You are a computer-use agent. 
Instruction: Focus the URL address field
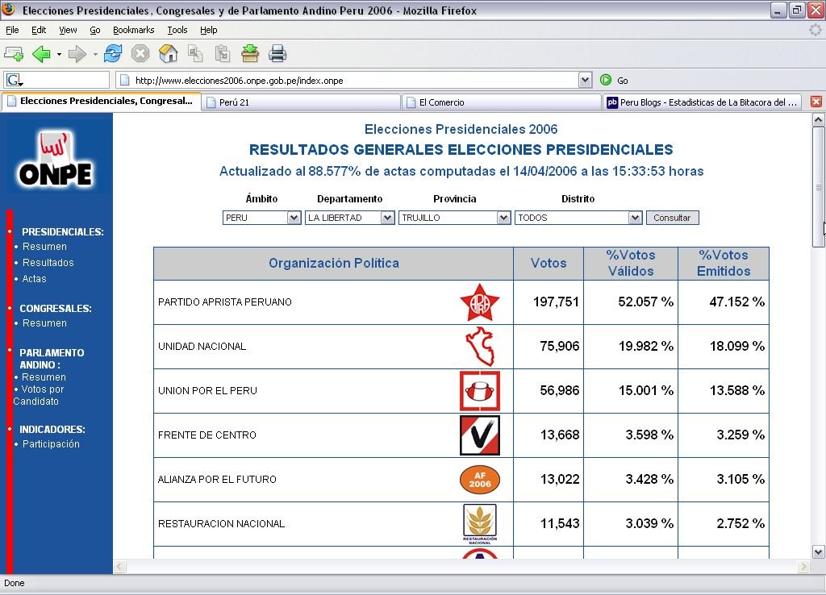coord(355,80)
